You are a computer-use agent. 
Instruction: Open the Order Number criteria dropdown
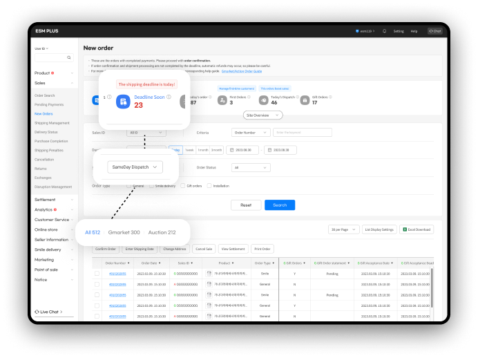[x=250, y=132]
